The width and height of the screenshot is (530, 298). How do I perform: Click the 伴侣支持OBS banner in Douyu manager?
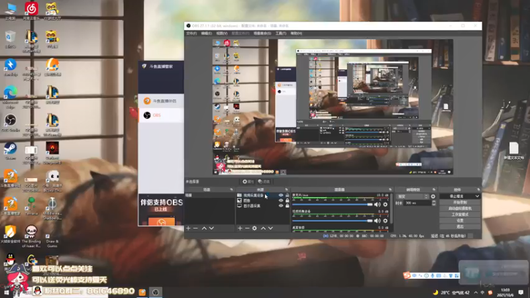[x=161, y=209]
